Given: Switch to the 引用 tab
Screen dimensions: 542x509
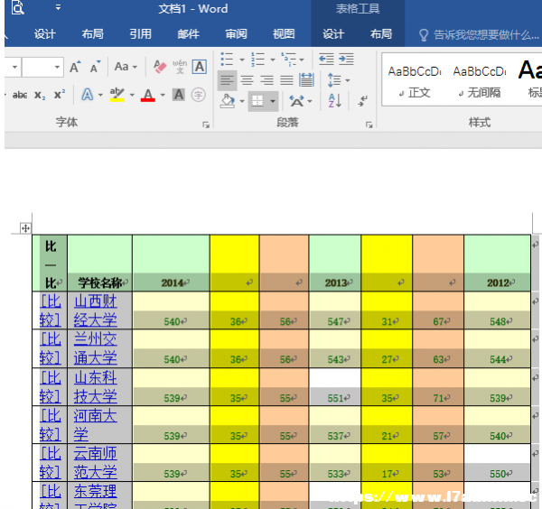Looking at the screenshot, I should [140, 33].
